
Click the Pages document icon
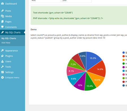(3, 22)
